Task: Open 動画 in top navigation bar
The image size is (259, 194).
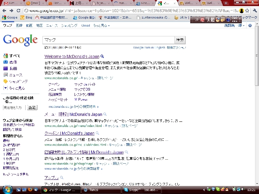Action: 29,26
